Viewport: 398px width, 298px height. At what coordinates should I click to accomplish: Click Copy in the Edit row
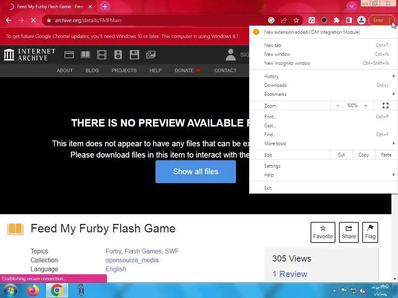tap(363, 155)
